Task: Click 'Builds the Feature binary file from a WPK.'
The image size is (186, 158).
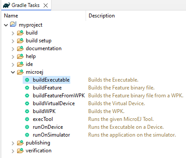Action: click(x=136, y=96)
